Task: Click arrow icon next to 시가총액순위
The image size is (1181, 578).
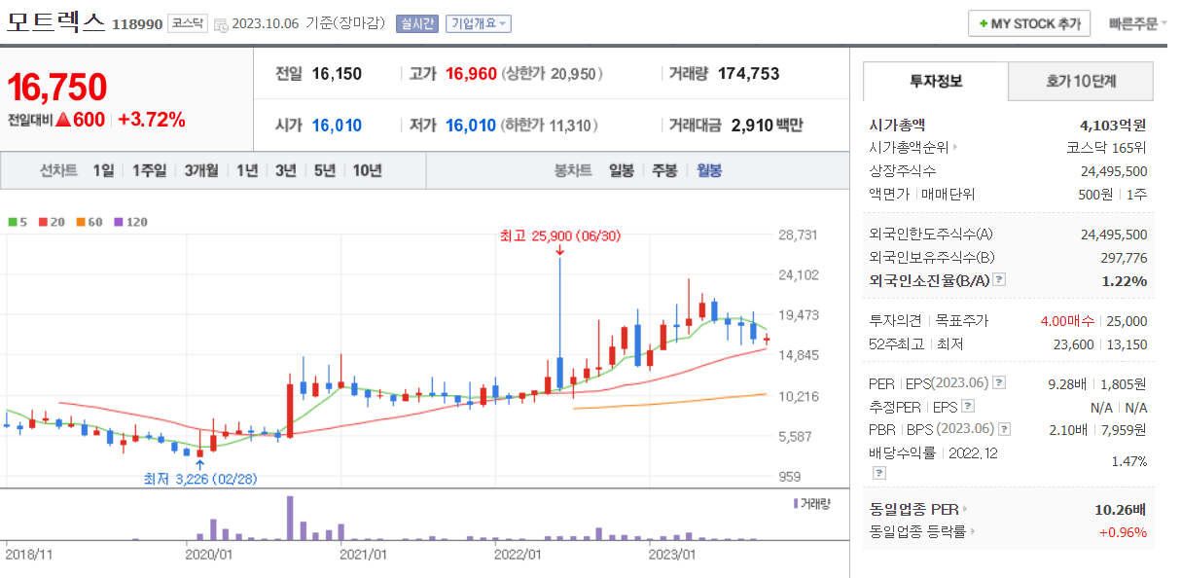Action: point(955,148)
